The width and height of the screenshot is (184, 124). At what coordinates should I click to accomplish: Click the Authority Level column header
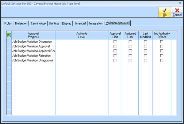[82, 35]
